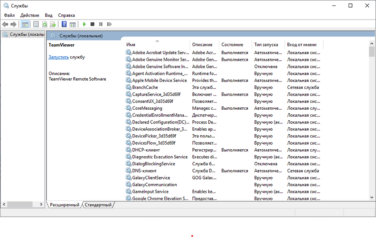Screen dimensions: 376x237
Task: Export the services list to a file
Action: pos(53,24)
